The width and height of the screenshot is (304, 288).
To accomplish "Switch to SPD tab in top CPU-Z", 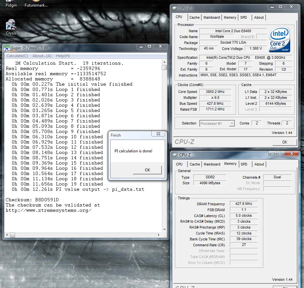I will 244,17.
